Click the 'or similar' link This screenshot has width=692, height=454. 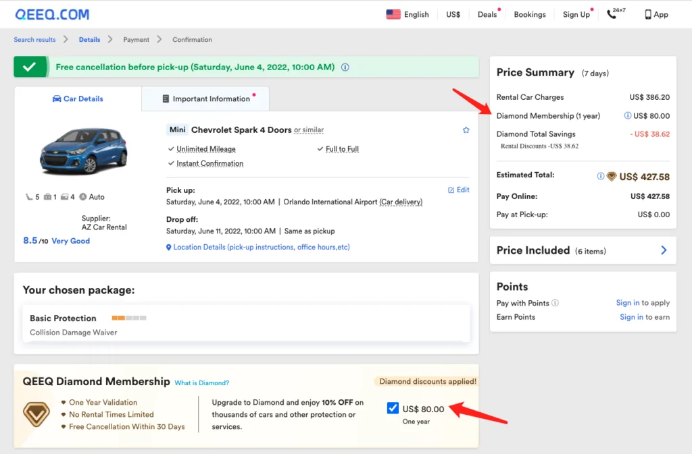coord(309,130)
